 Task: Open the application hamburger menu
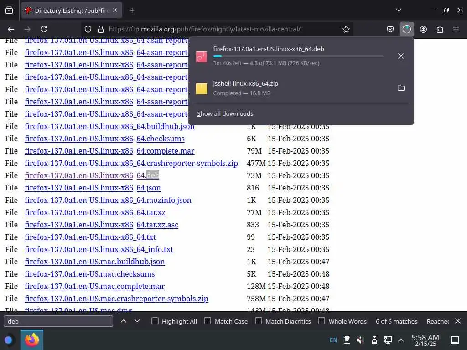click(456, 29)
